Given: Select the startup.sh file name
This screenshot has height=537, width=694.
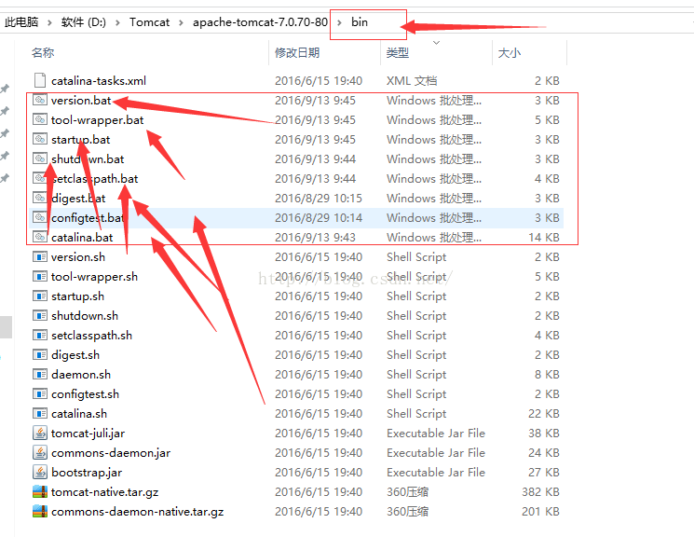Looking at the screenshot, I should click(77, 296).
